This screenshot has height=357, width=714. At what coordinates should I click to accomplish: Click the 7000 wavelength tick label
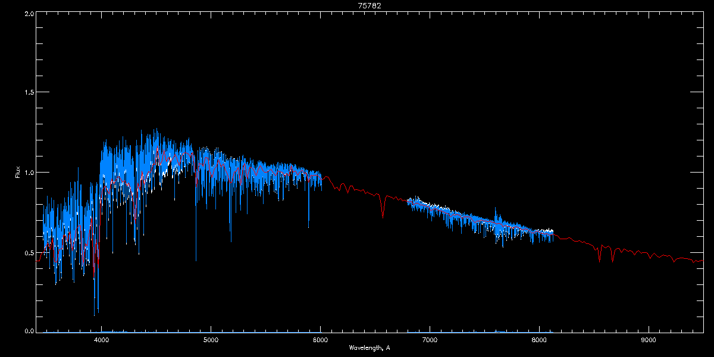(430, 340)
